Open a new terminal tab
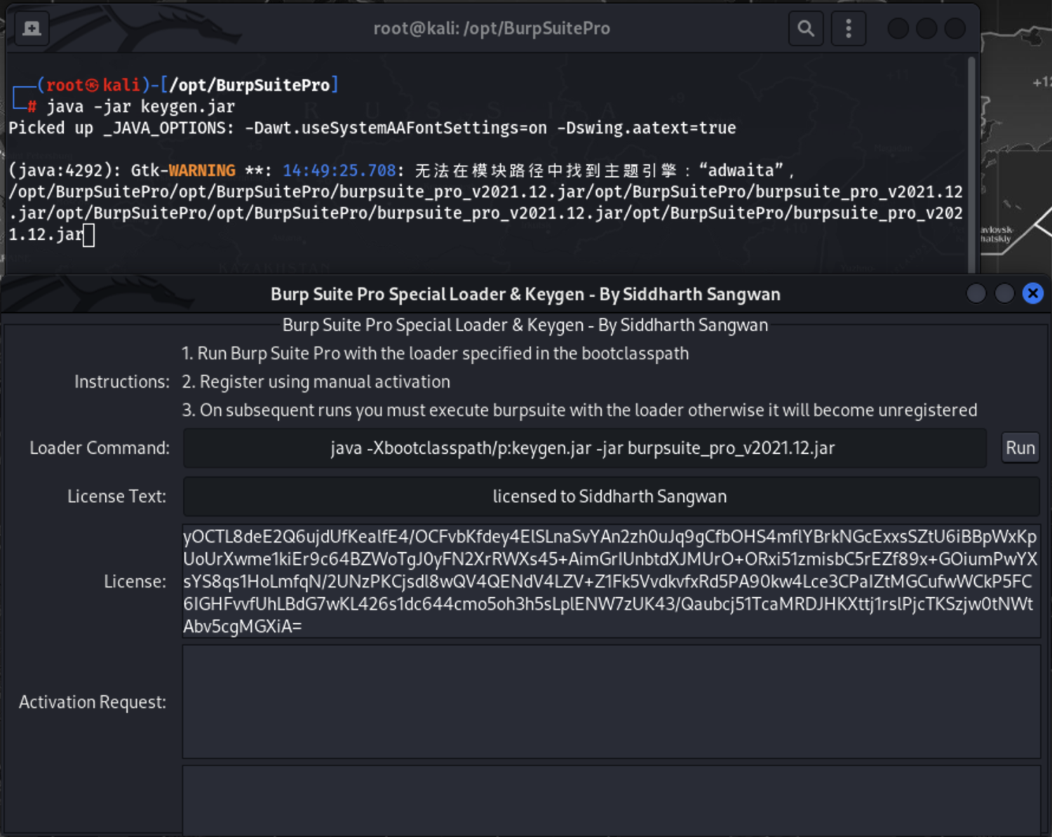Viewport: 1052px width, 837px height. tap(32, 29)
